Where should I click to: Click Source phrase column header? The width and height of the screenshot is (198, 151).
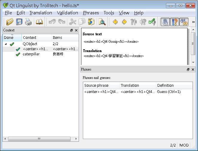[101, 85]
